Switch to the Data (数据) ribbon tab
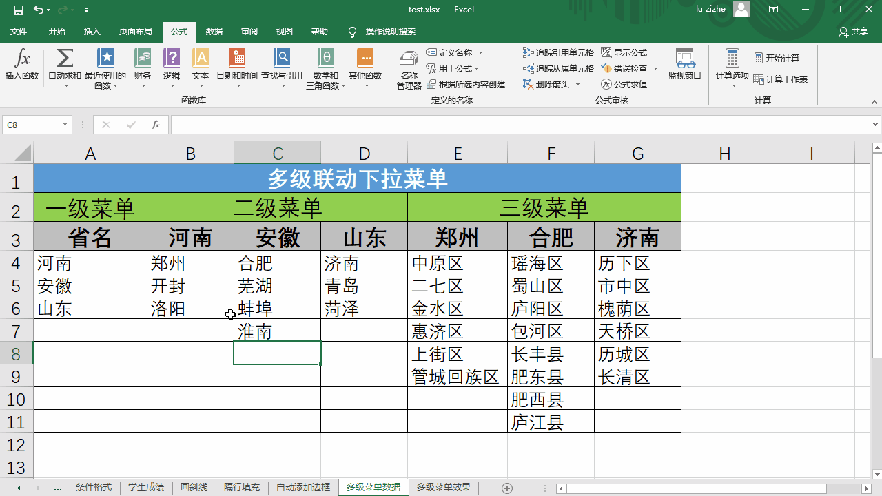The height and width of the screenshot is (496, 882). tap(214, 32)
